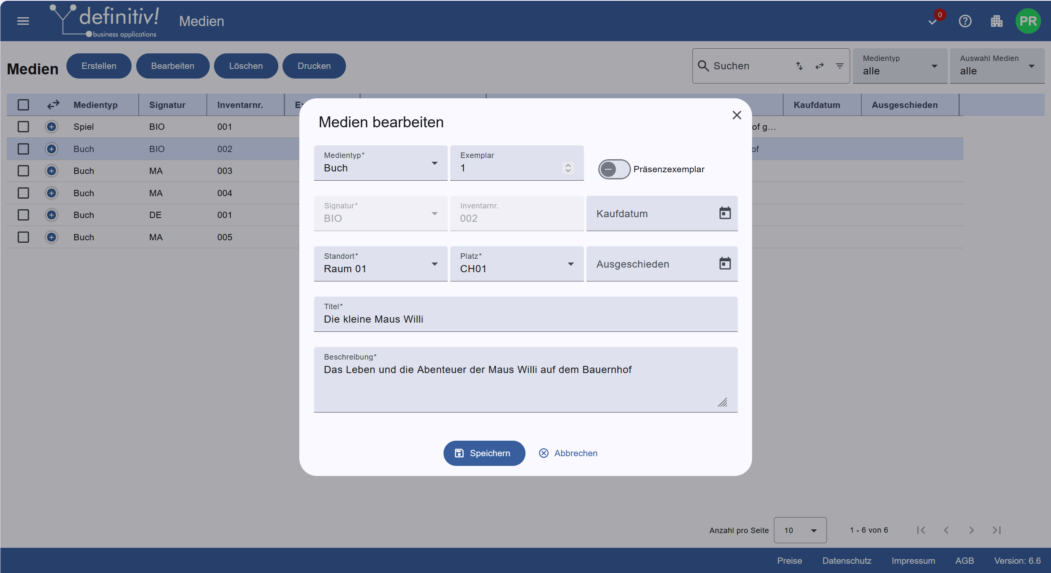Go to next page arrow
Viewport: 1051px width, 573px height.
(x=971, y=530)
